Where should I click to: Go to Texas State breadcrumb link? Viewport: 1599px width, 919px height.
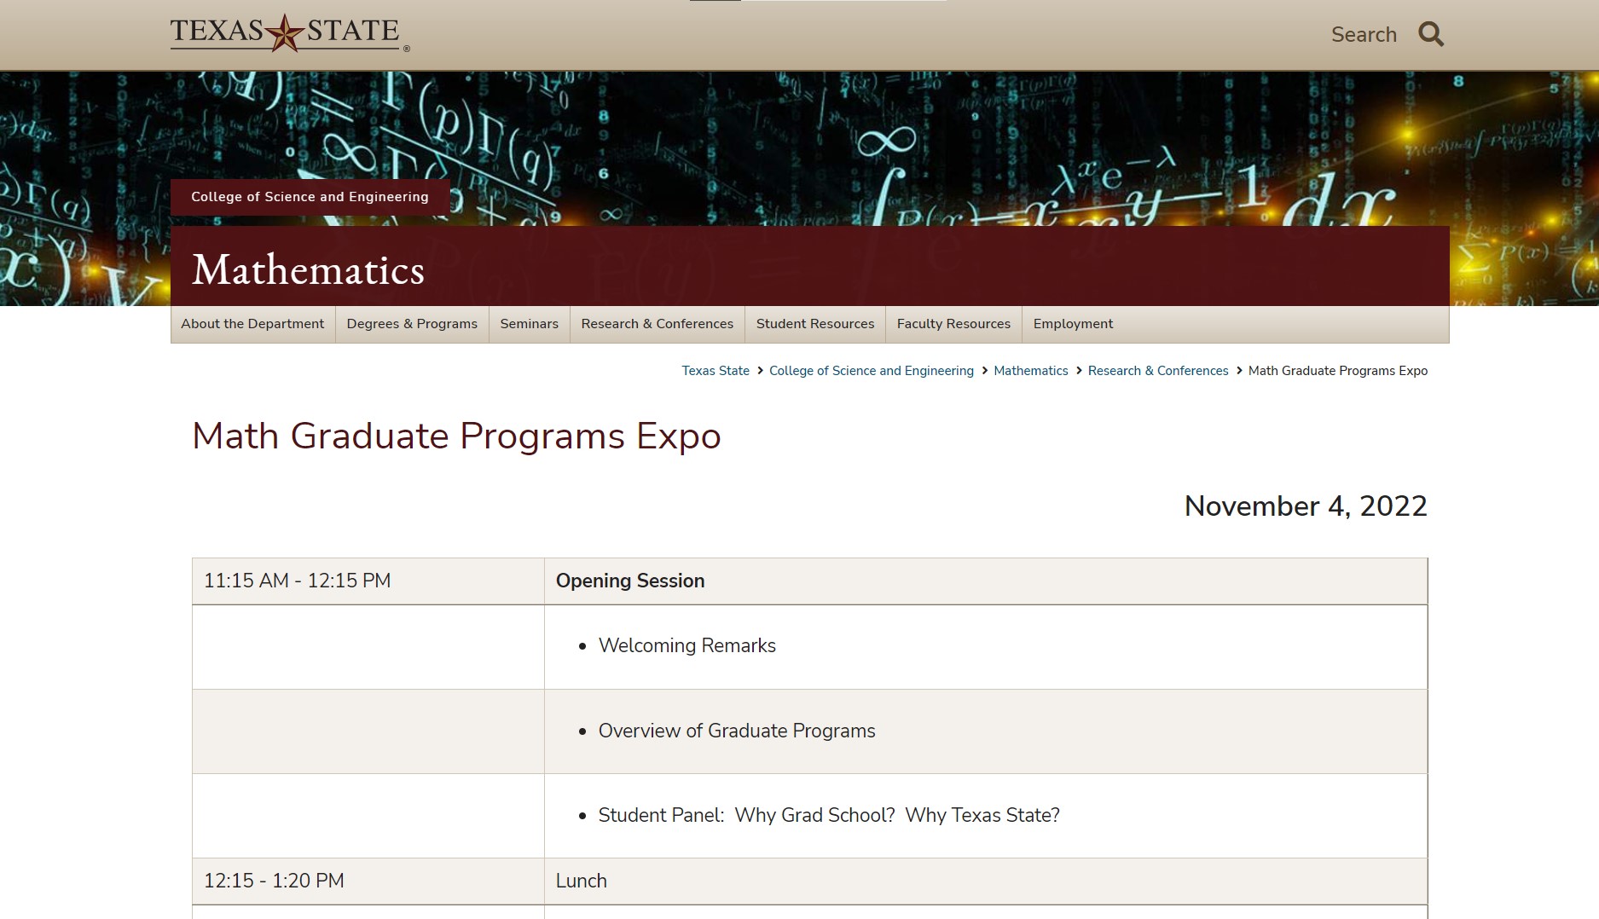click(x=715, y=371)
